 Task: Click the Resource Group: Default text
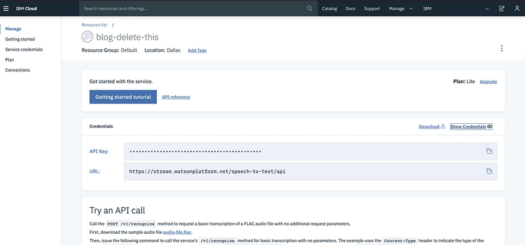[x=109, y=50]
